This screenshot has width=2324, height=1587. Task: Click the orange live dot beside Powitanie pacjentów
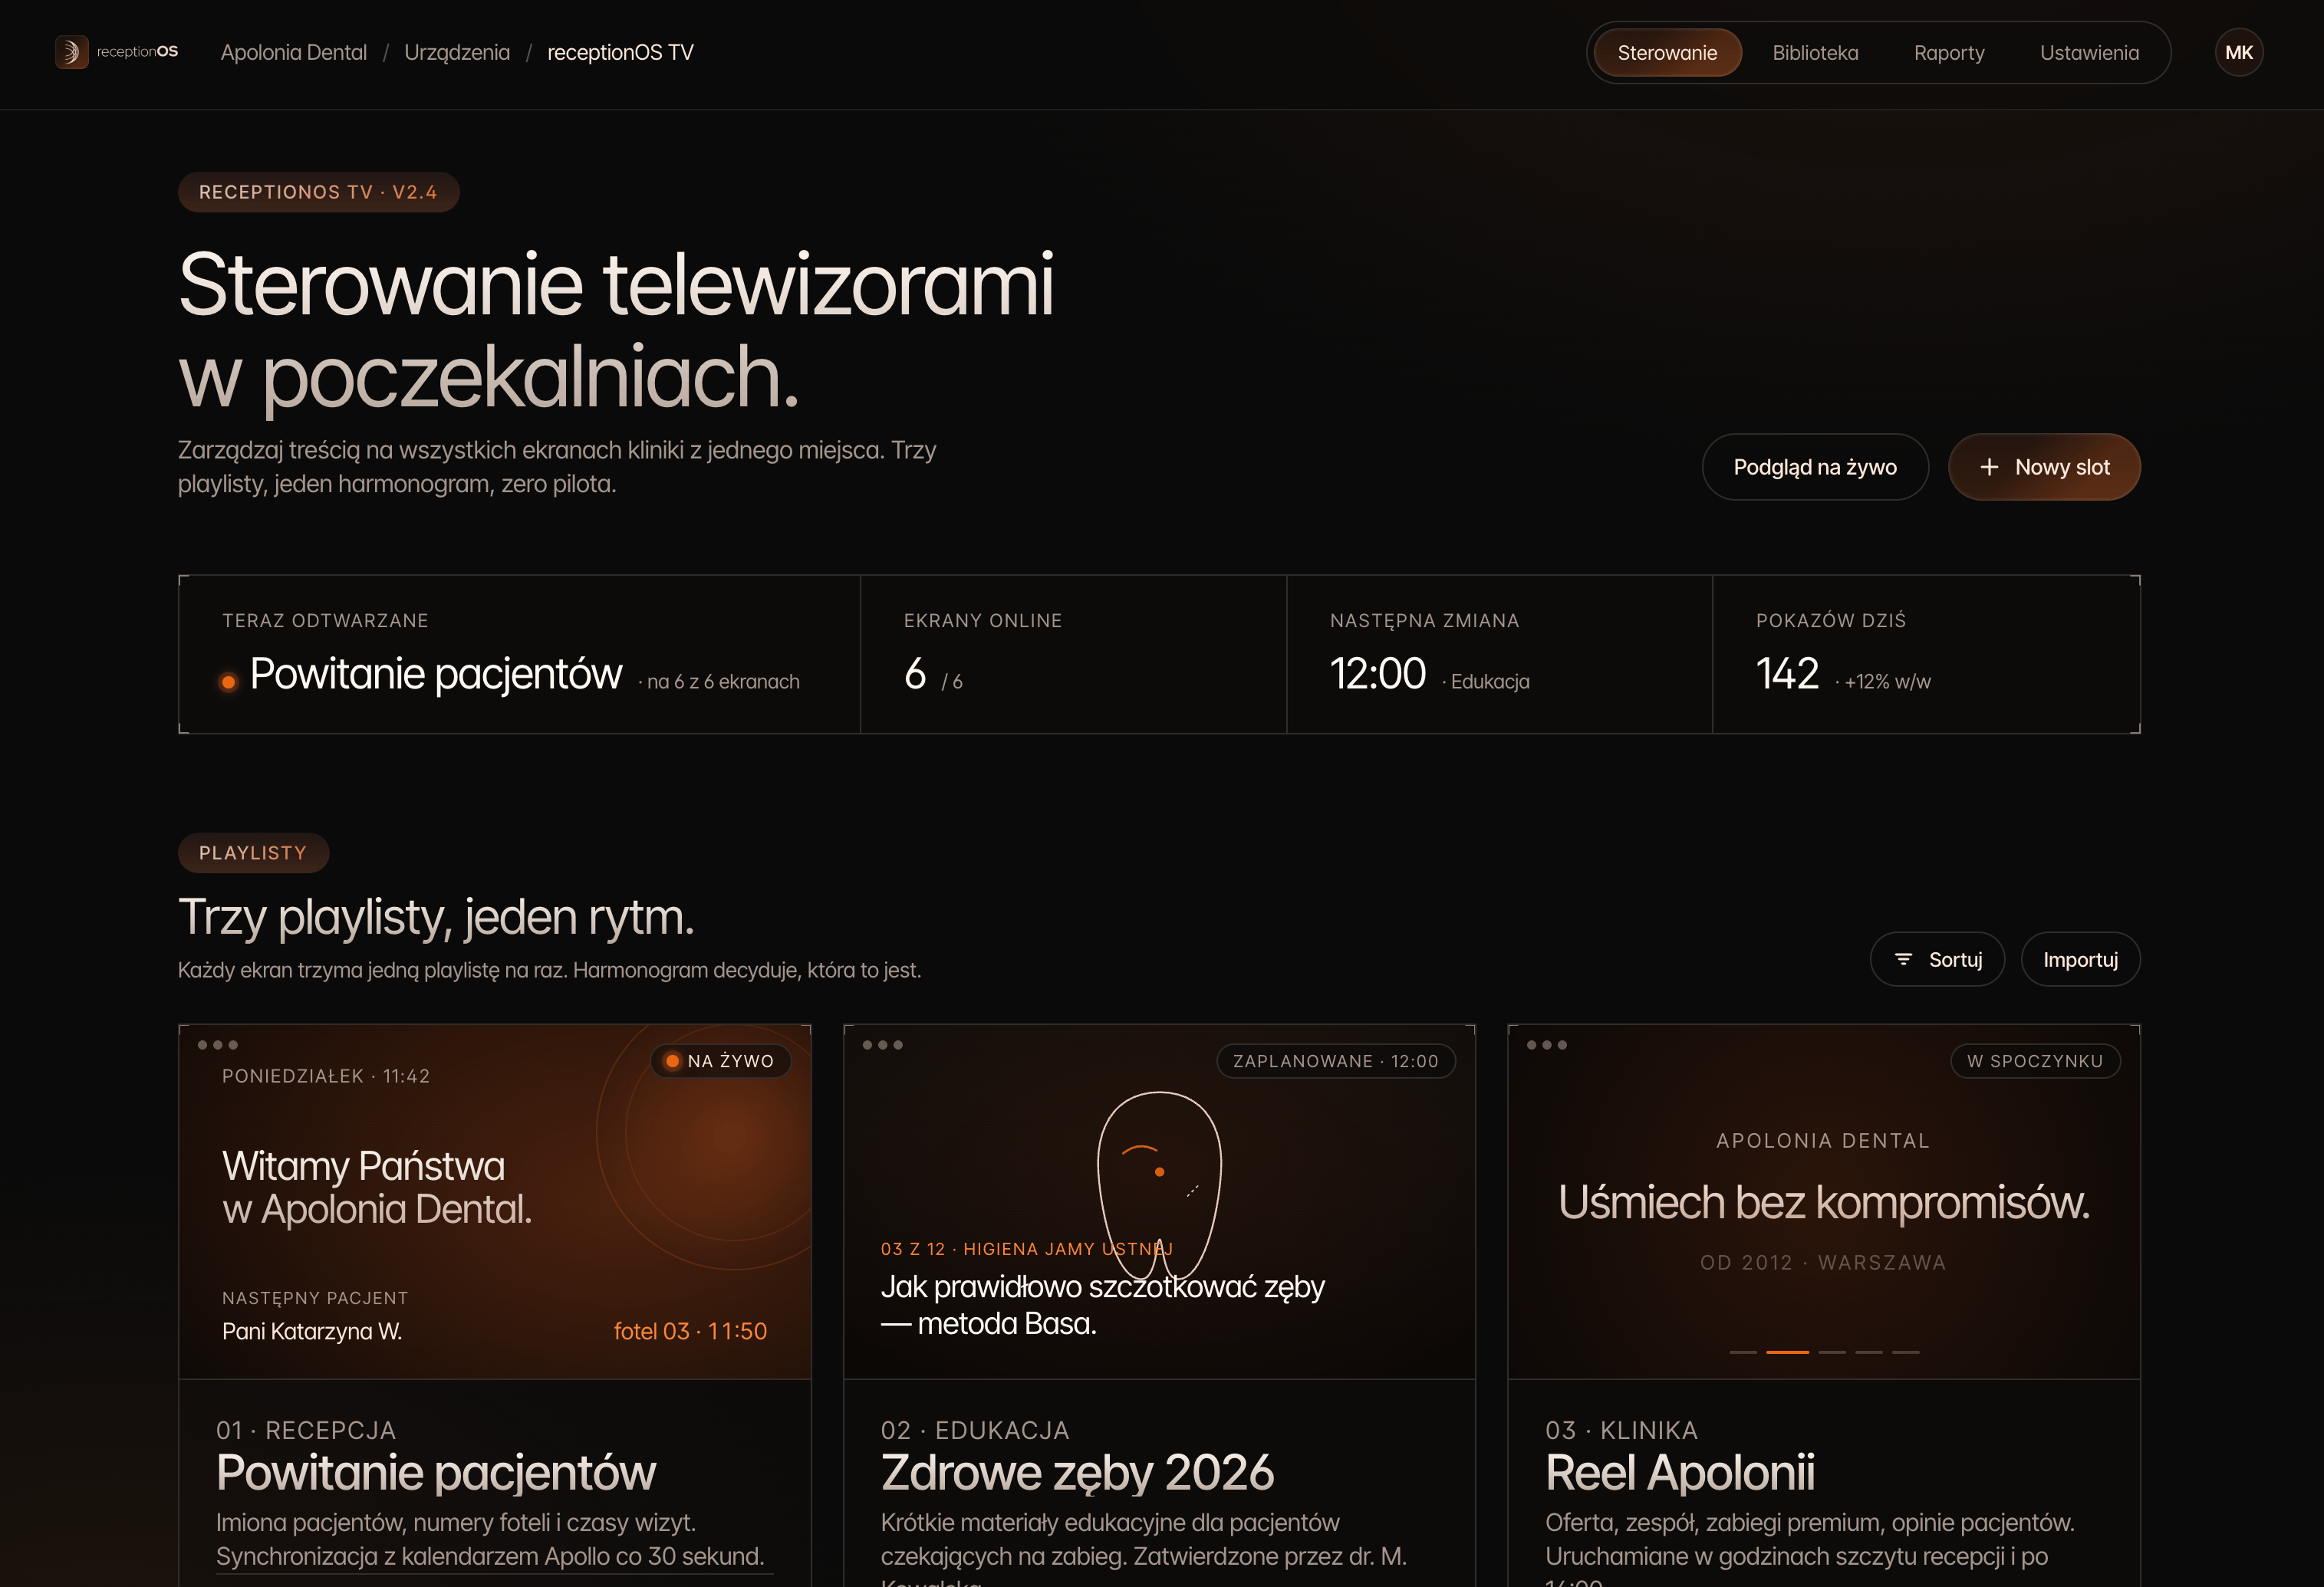tap(228, 682)
